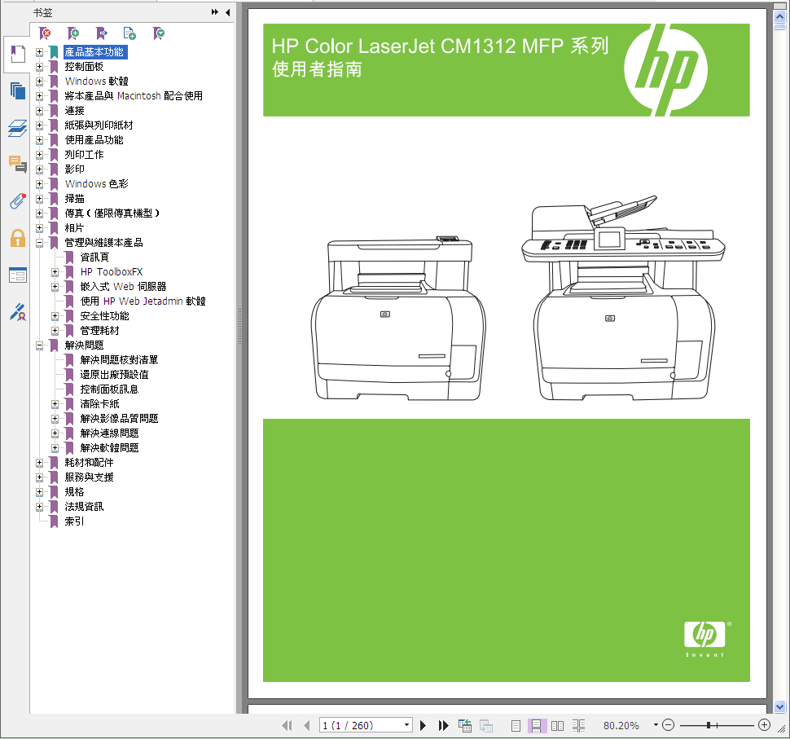790x739 pixels.
Task: Zoom out with the minus button
Action: [668, 725]
